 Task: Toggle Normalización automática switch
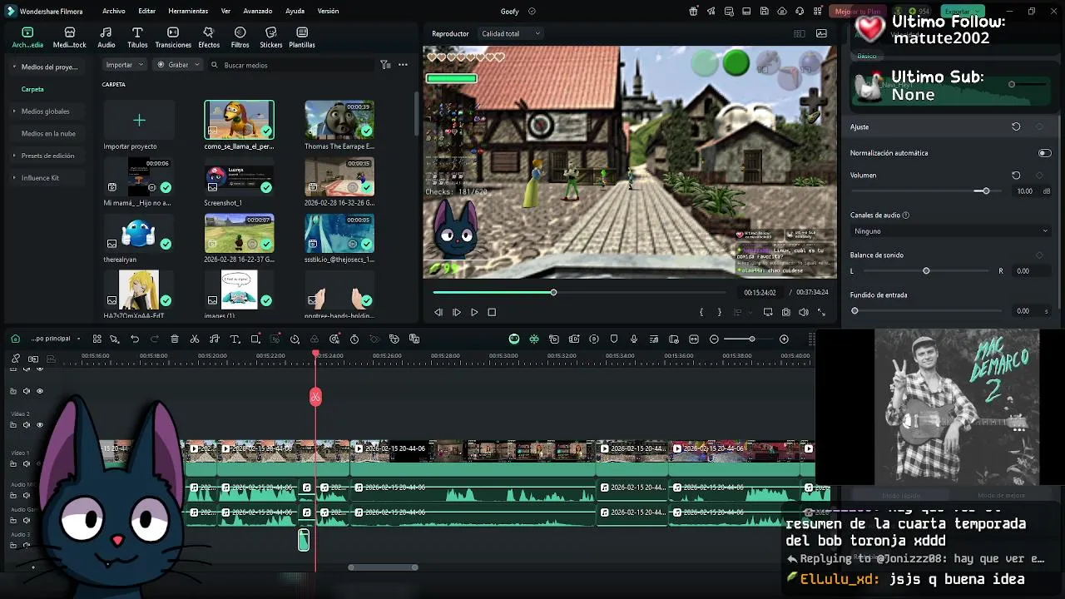coord(1044,153)
